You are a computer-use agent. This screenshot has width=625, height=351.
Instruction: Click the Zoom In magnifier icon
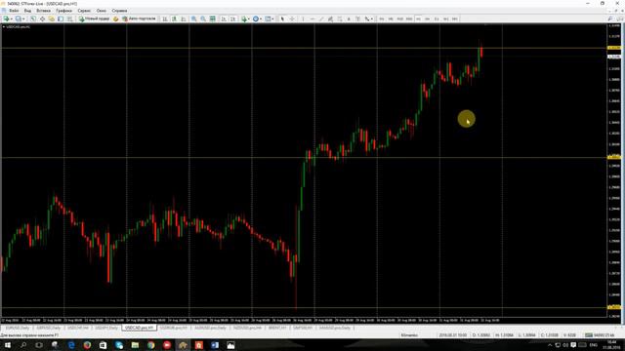coord(193,19)
